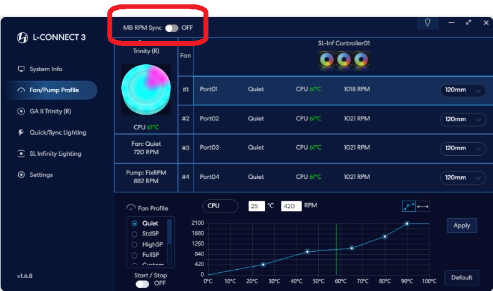Click the curve point near 65°C

pos(352,248)
